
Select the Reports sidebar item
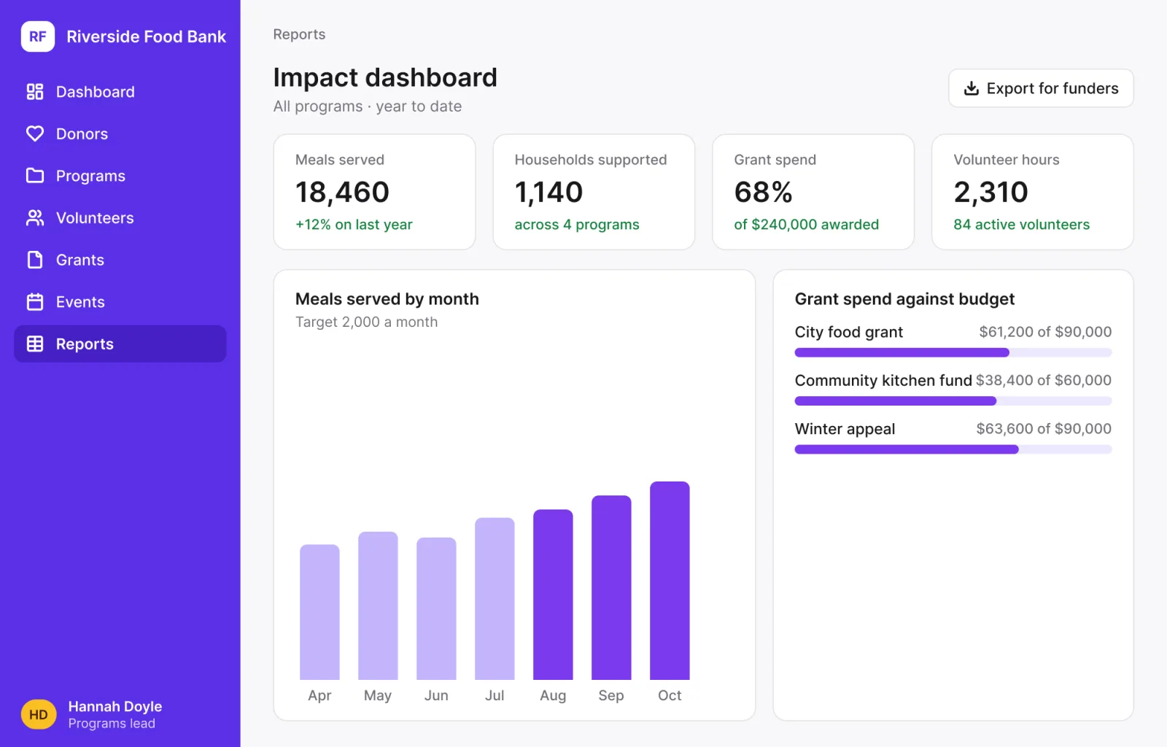120,344
